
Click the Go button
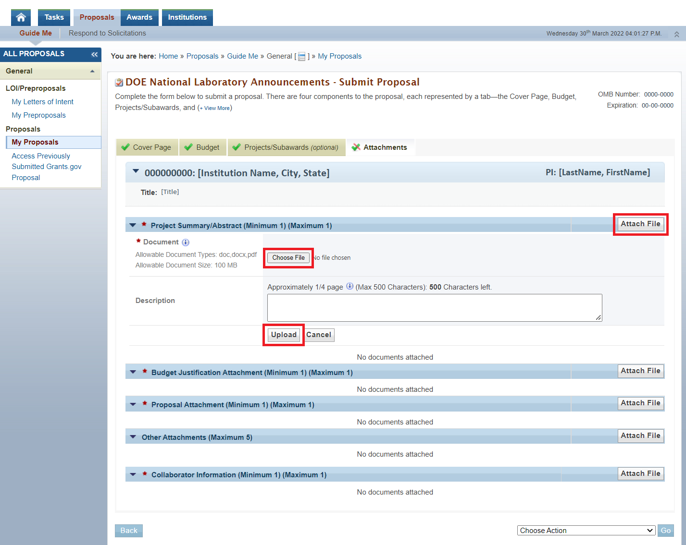666,531
